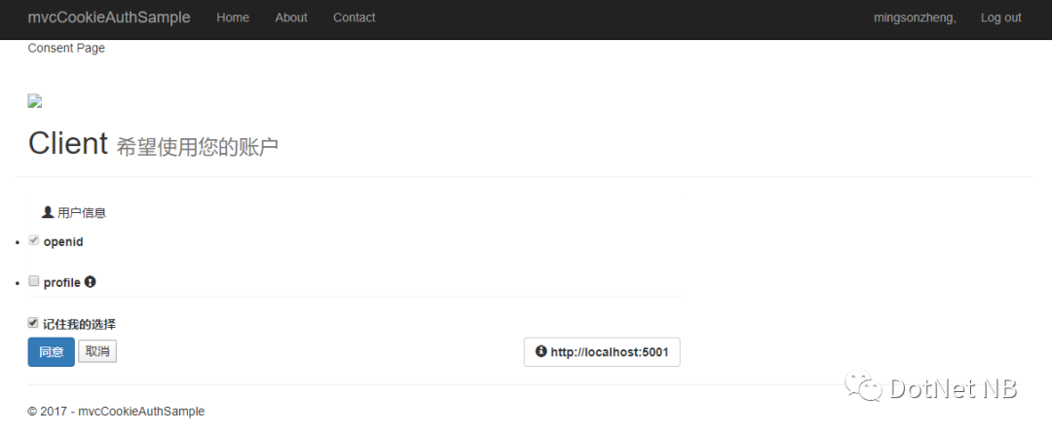Click the 记住我的选择 label text
This screenshot has height=432, width=1052.
pyautogui.click(x=79, y=324)
